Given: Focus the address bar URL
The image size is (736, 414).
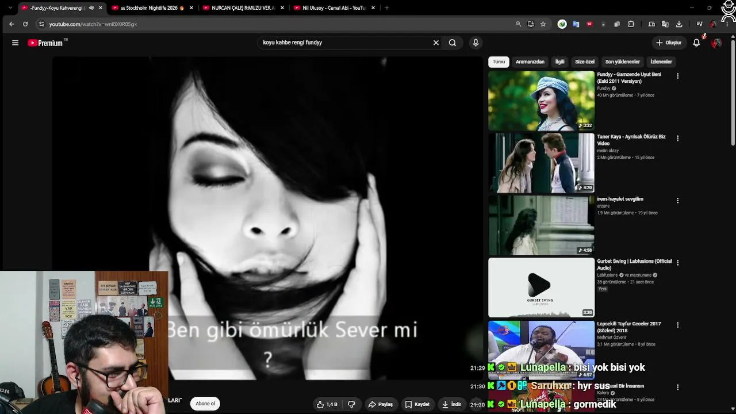Looking at the screenshot, I should click(x=93, y=24).
